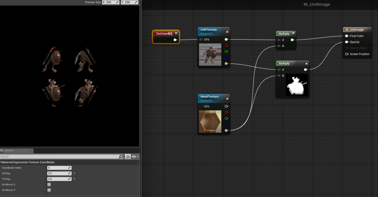Image resolution: width=378 pixels, height=197 pixels.
Task: Click the MaskTexture red channel output pin
Action: click(226, 112)
